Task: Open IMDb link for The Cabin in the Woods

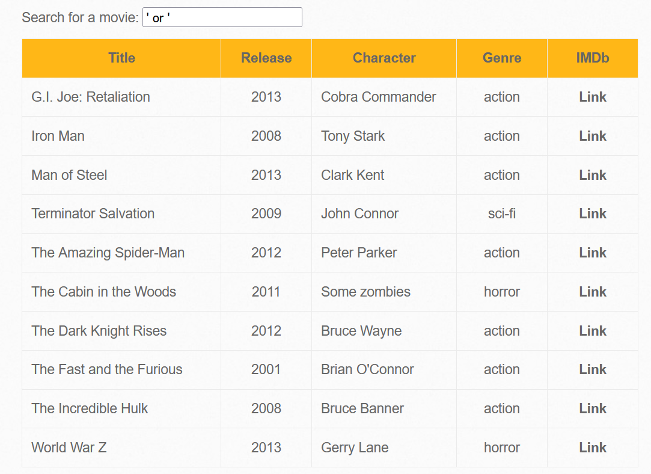Action: [x=593, y=292]
